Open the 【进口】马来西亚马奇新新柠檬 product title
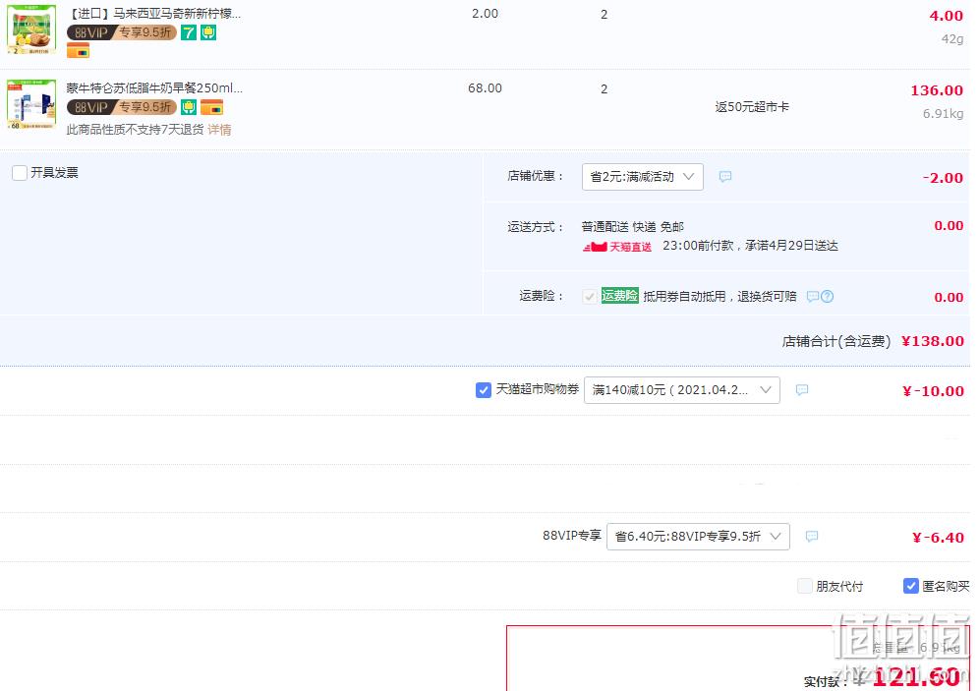This screenshot has width=979, height=691. pos(153,14)
